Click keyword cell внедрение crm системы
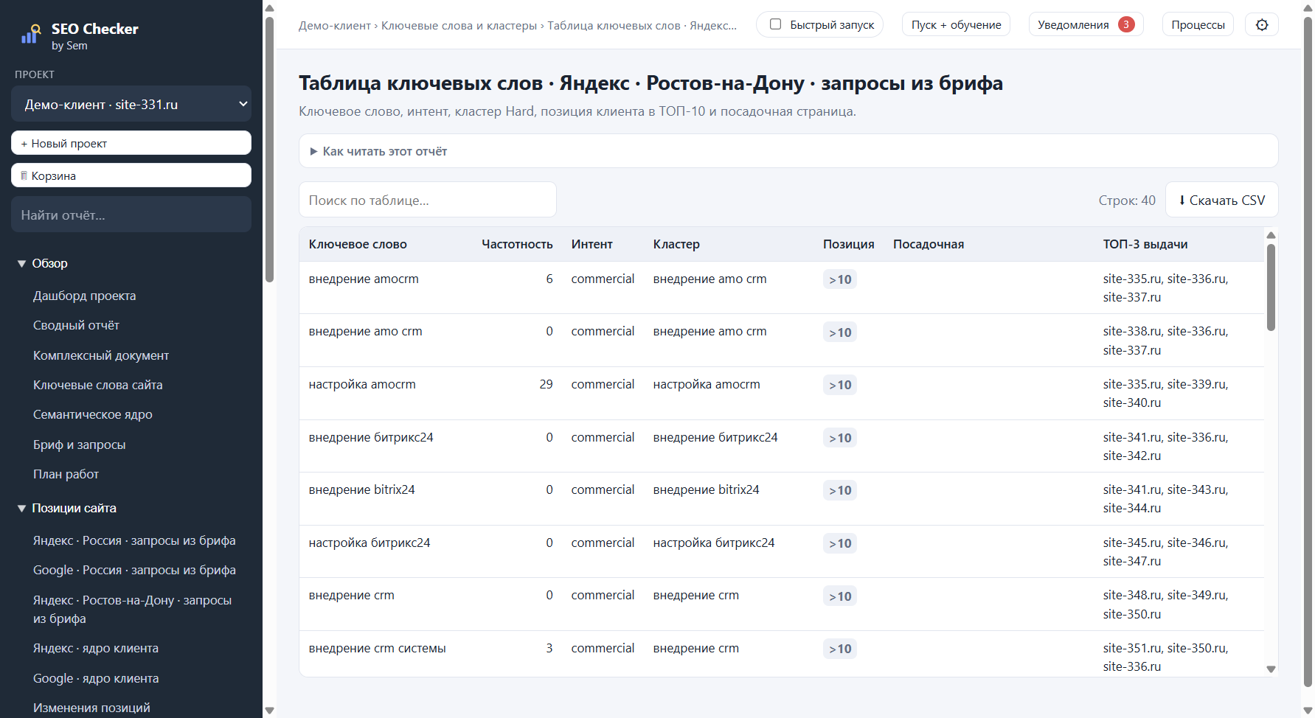 [x=377, y=648]
